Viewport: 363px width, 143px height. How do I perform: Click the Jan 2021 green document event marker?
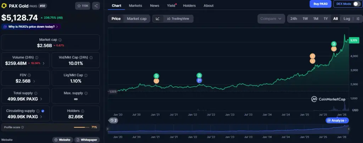click(x=156, y=76)
